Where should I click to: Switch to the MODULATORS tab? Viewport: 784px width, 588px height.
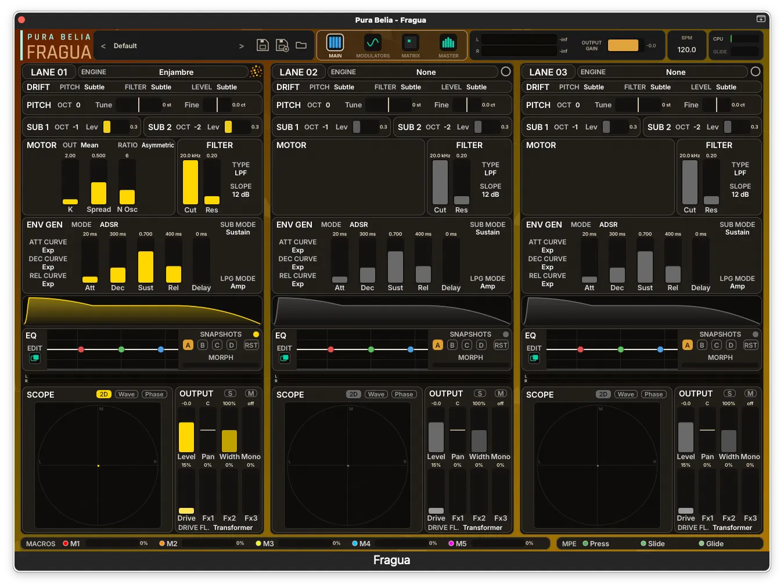[x=373, y=45]
